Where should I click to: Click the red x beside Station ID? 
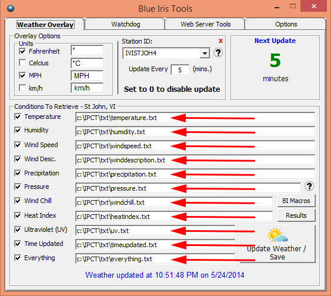click(220, 41)
